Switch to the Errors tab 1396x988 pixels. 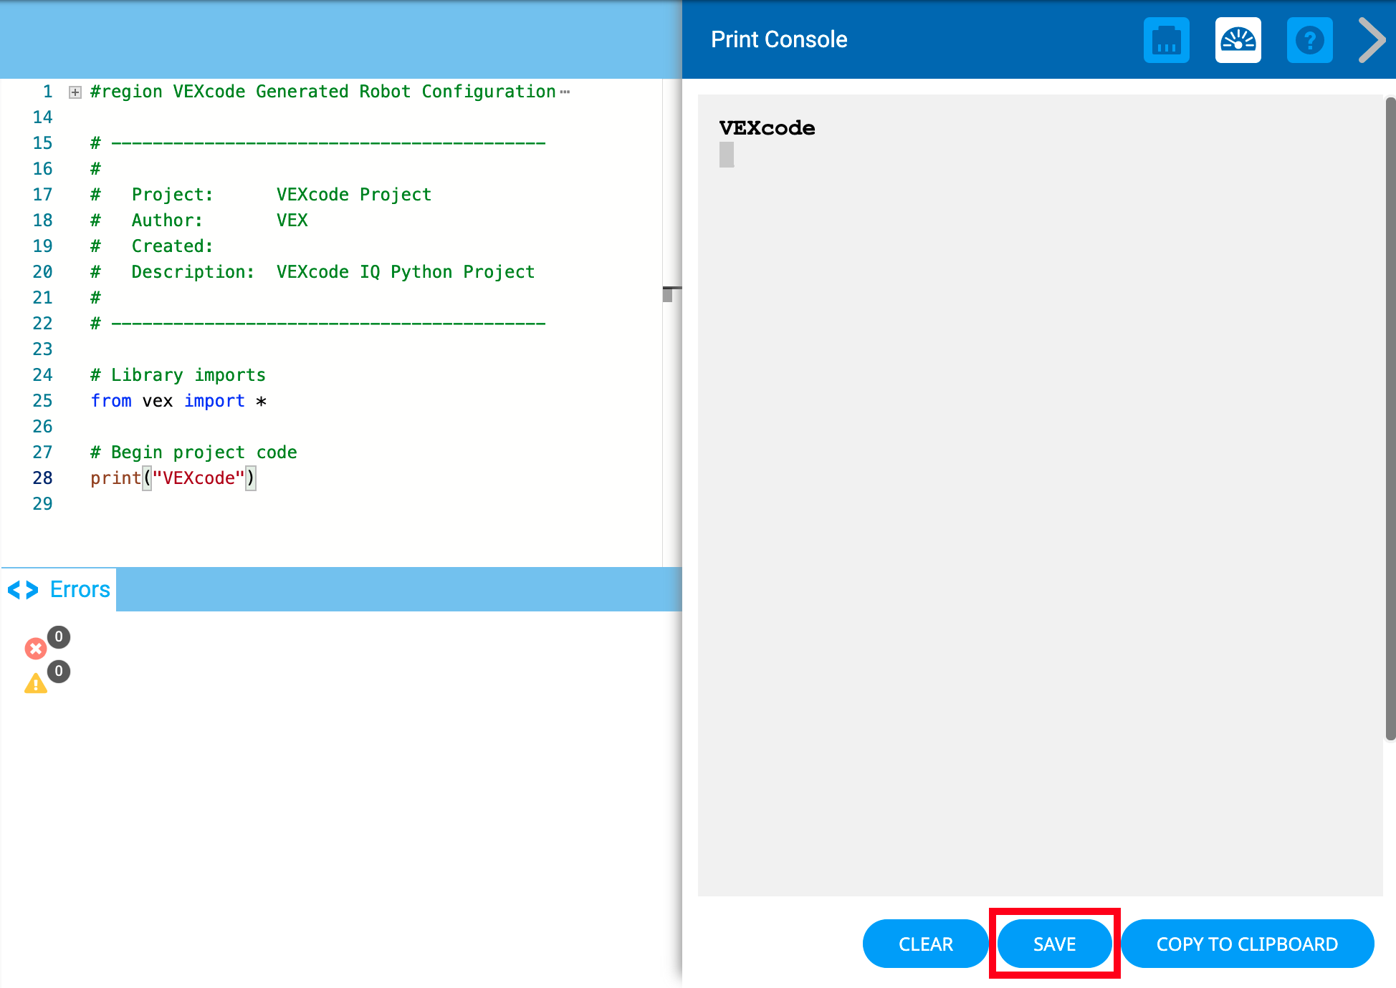[79, 589]
